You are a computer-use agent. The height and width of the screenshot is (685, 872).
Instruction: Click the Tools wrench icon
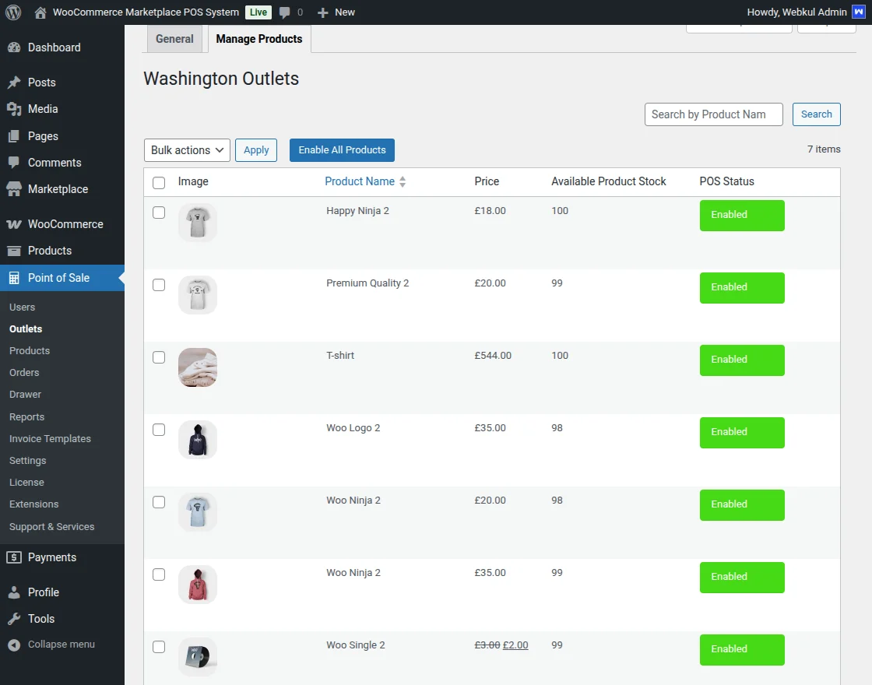14,619
